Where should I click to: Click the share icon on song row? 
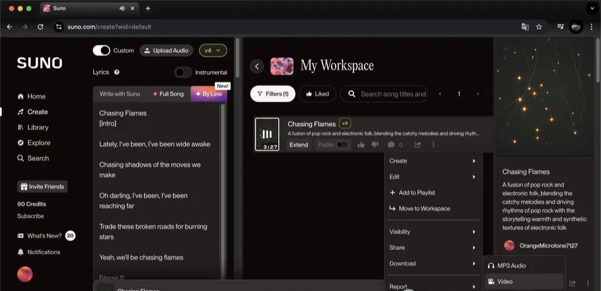(417, 145)
